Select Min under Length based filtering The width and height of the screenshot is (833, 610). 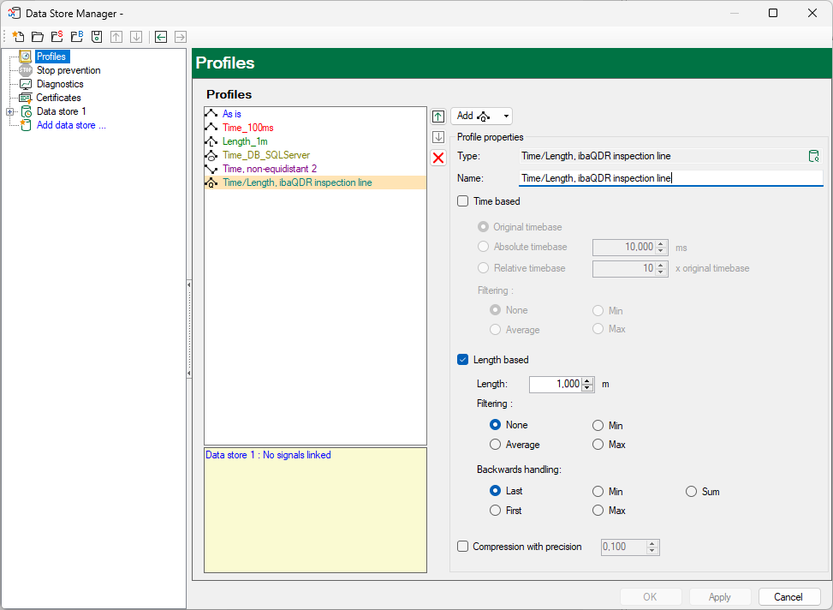pos(598,426)
